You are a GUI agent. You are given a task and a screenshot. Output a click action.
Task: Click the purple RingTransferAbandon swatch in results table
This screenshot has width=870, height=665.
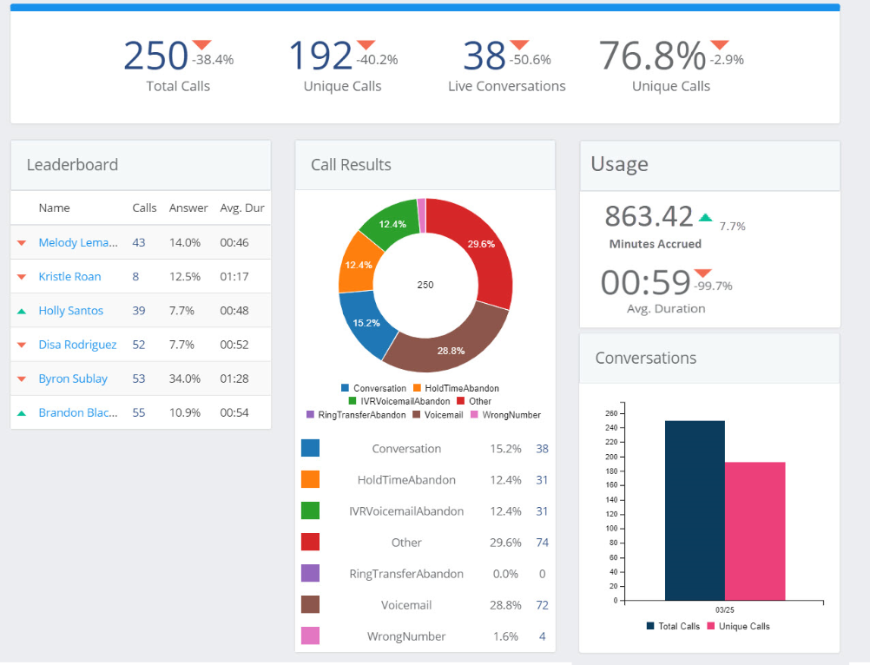tap(310, 573)
